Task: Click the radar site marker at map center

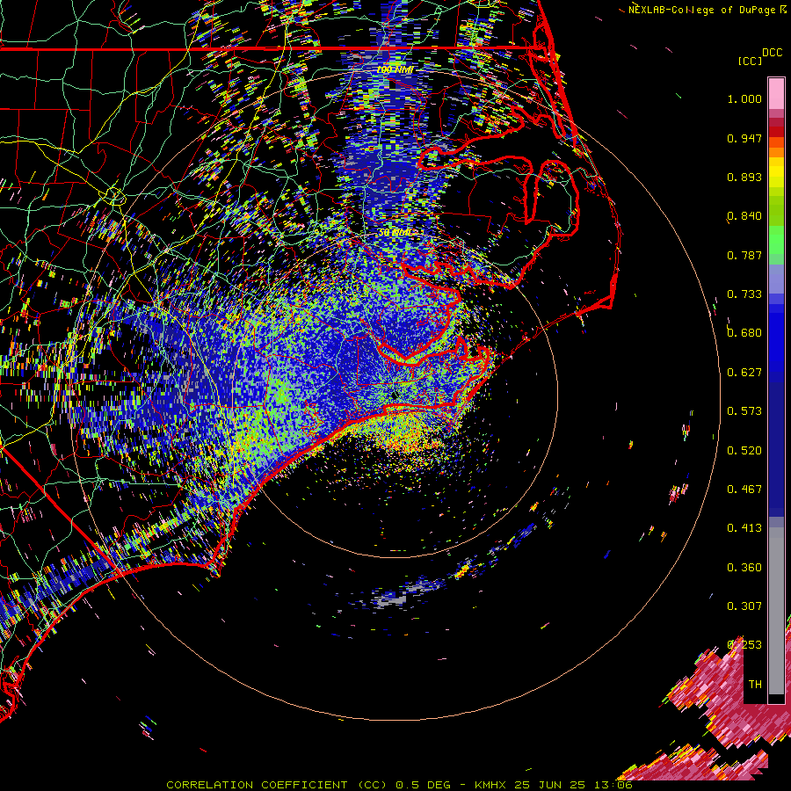Action: pyautogui.click(x=395, y=395)
